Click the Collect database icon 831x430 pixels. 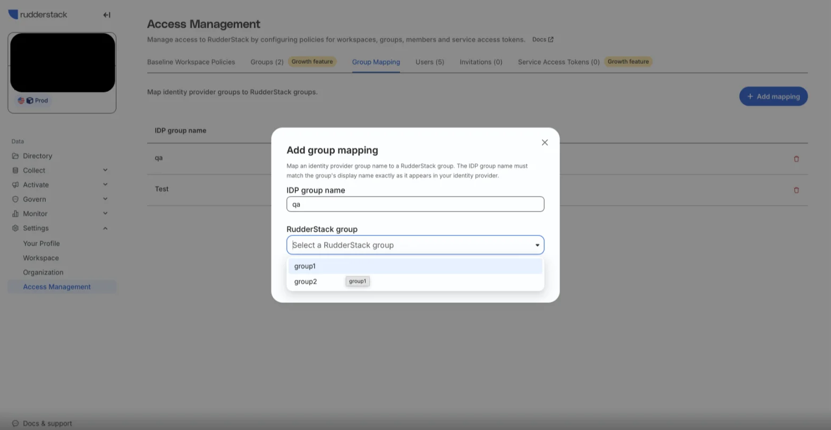[15, 171]
